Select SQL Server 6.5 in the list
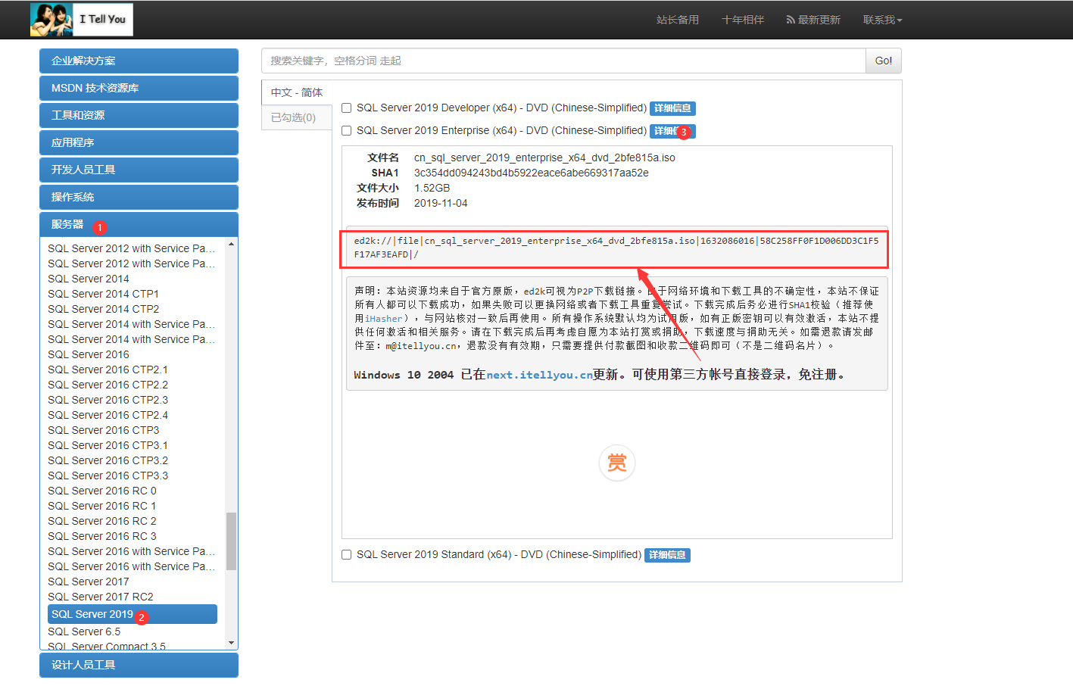 coord(84,631)
